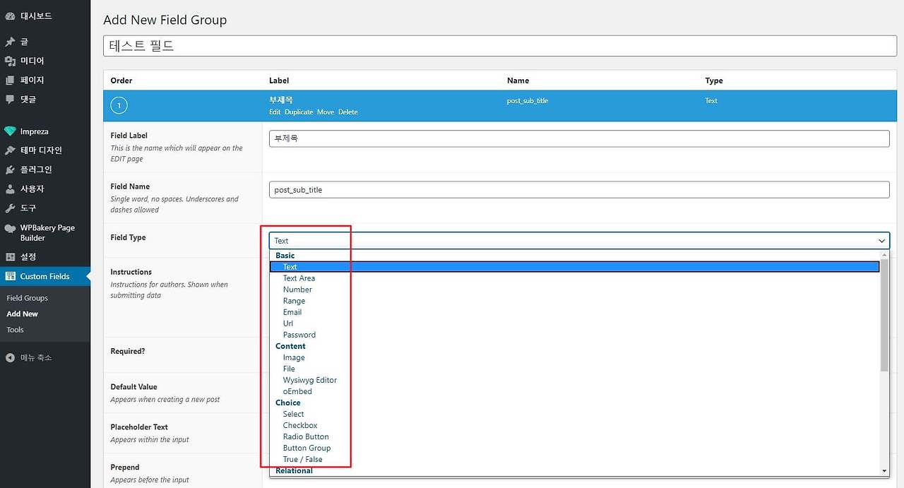The width and height of the screenshot is (904, 488).
Task: Click the field group title input
Action: coord(500,46)
